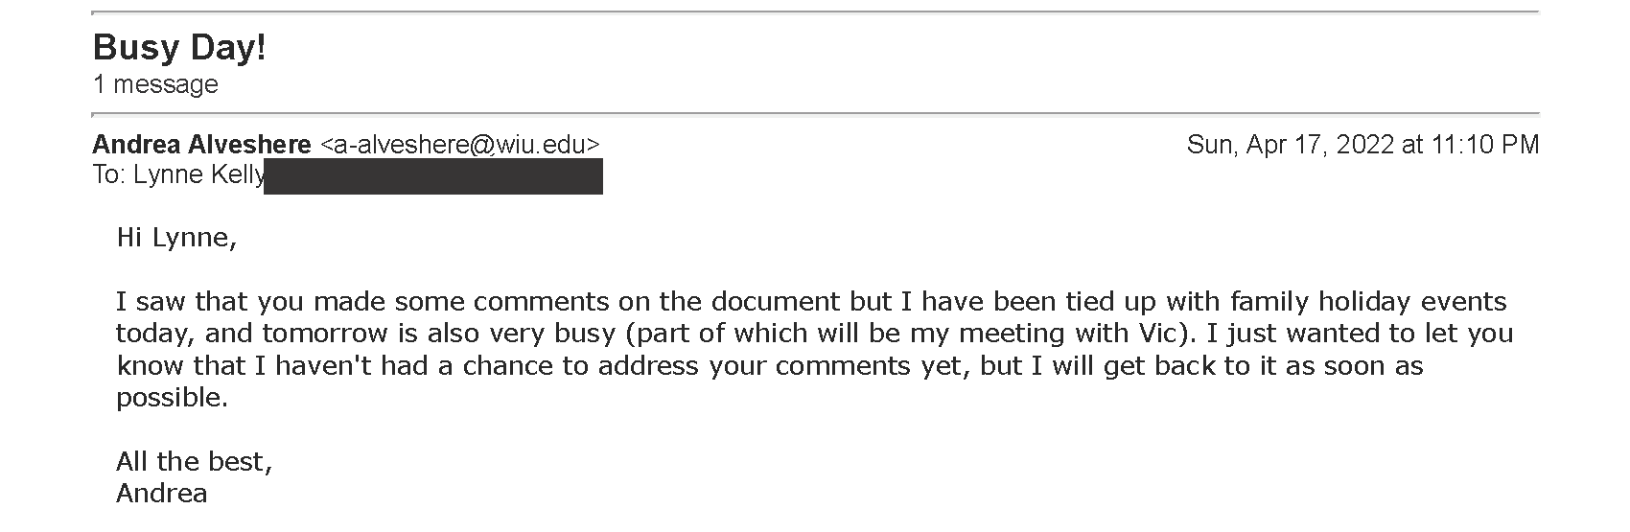Select the 11:10 PM time text
Image resolution: width=1630 pixels, height=532 pixels.
click(1485, 145)
